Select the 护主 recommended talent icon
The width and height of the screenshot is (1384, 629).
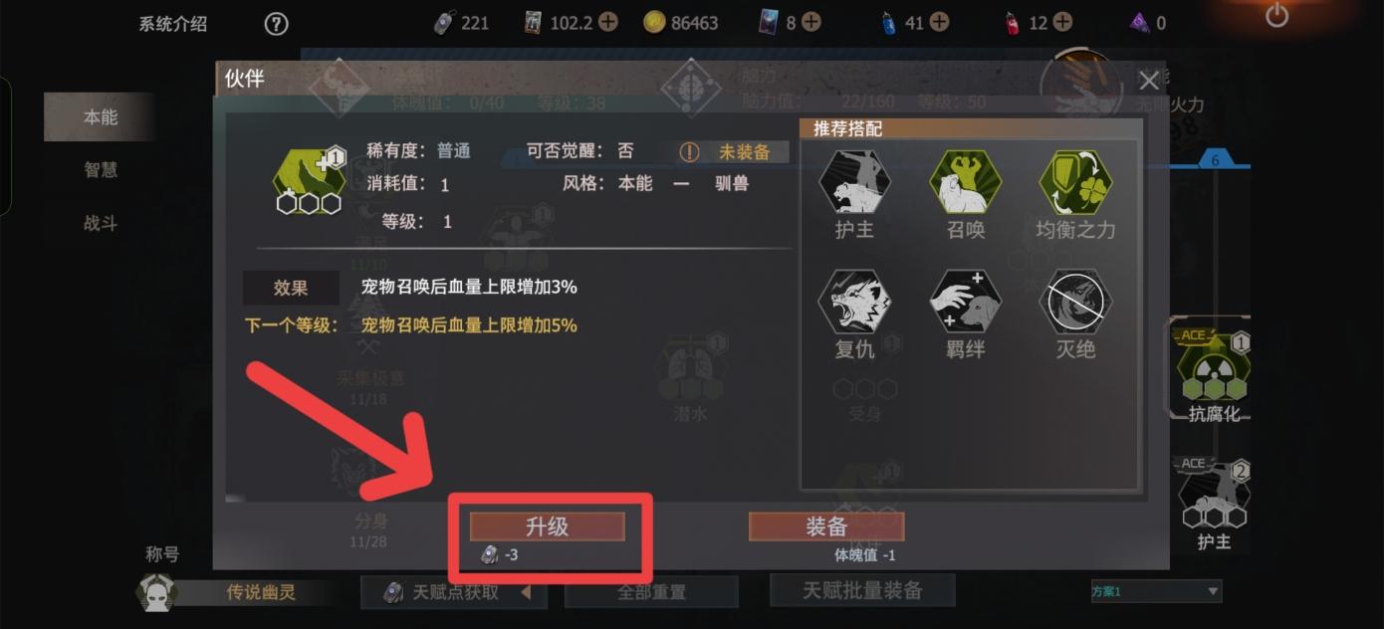854,183
